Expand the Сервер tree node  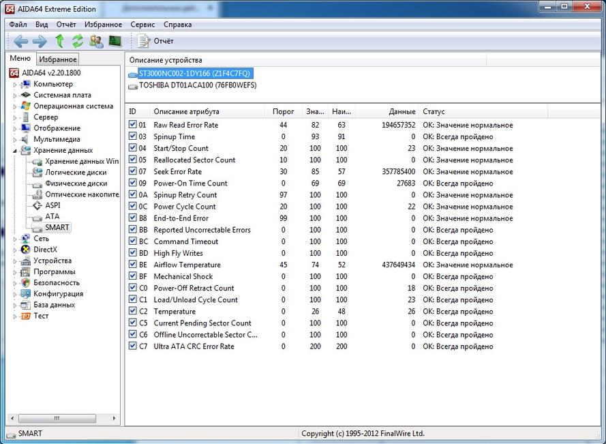15,117
